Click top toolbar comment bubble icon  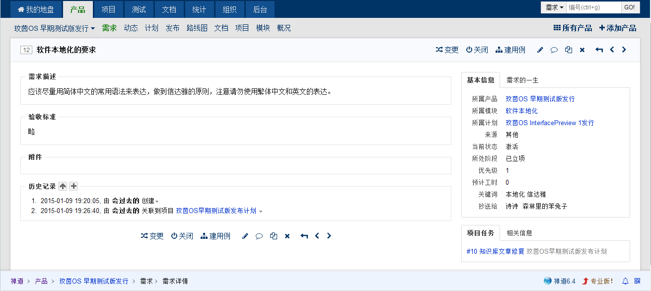coord(554,50)
